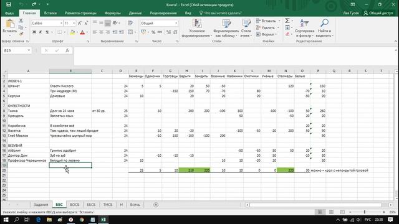Open Стили ячеек gallery

(246, 28)
